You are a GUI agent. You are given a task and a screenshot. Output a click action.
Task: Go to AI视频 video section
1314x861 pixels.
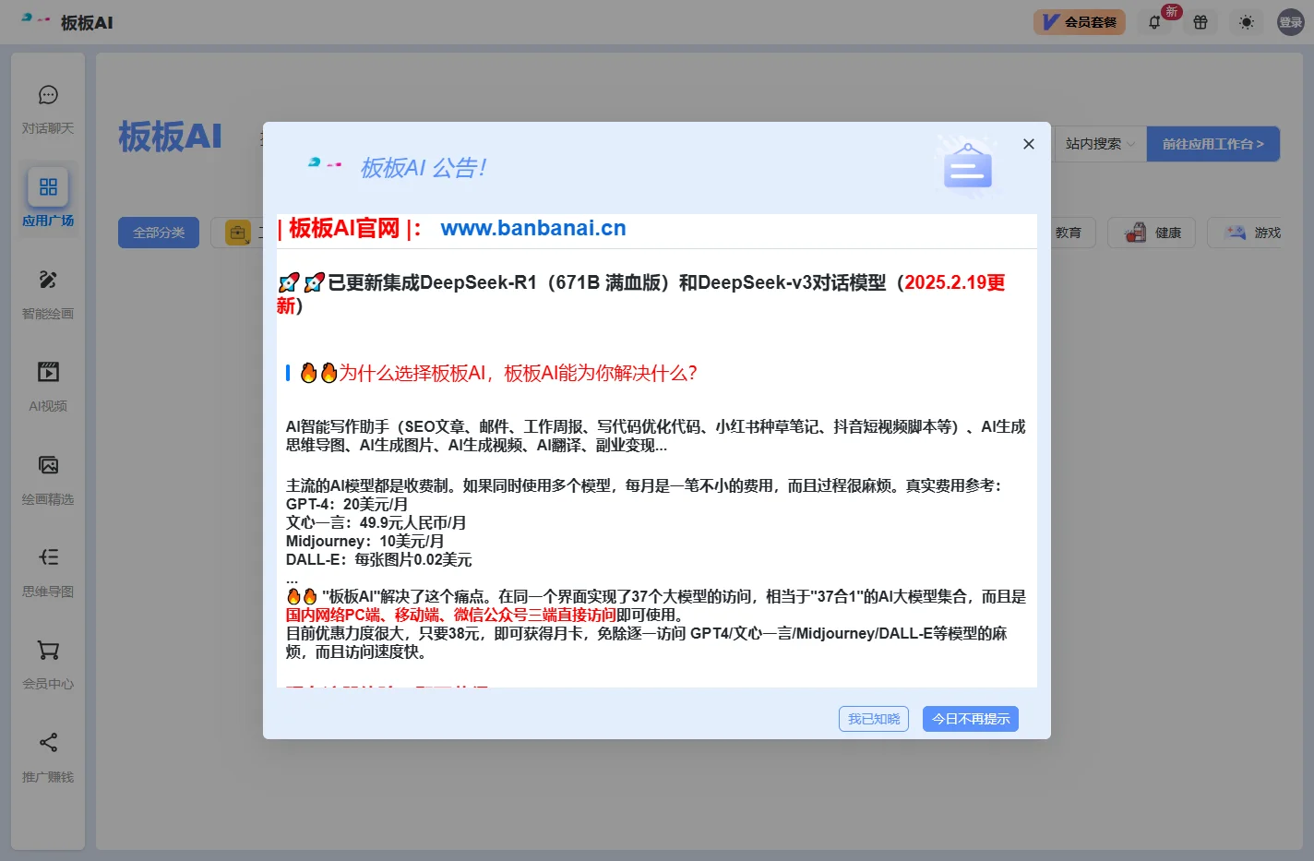48,372
